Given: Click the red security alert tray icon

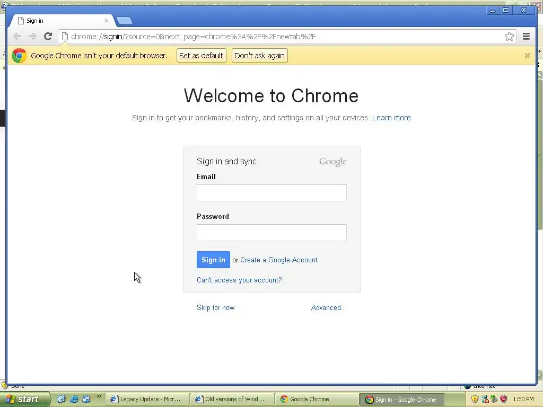Looking at the screenshot, I should pyautogui.click(x=504, y=399).
